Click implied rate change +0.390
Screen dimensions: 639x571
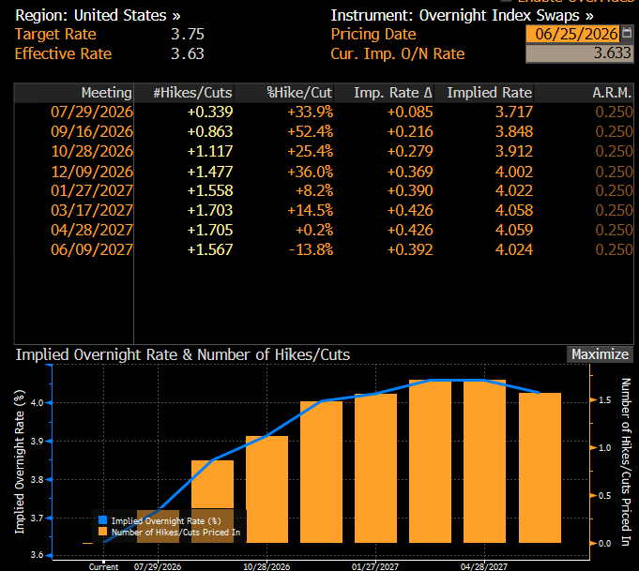coord(410,190)
